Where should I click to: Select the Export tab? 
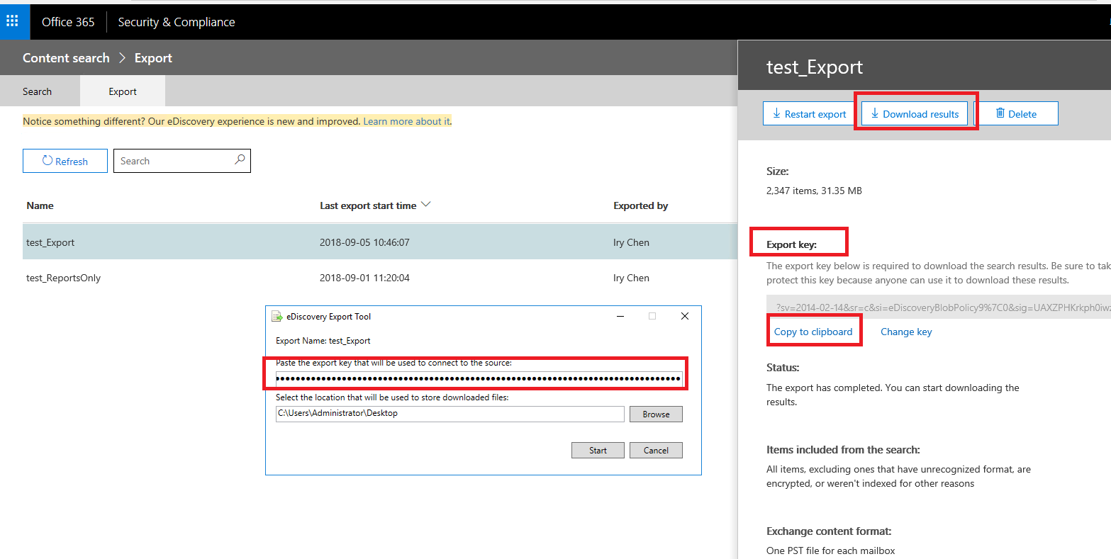coord(123,91)
